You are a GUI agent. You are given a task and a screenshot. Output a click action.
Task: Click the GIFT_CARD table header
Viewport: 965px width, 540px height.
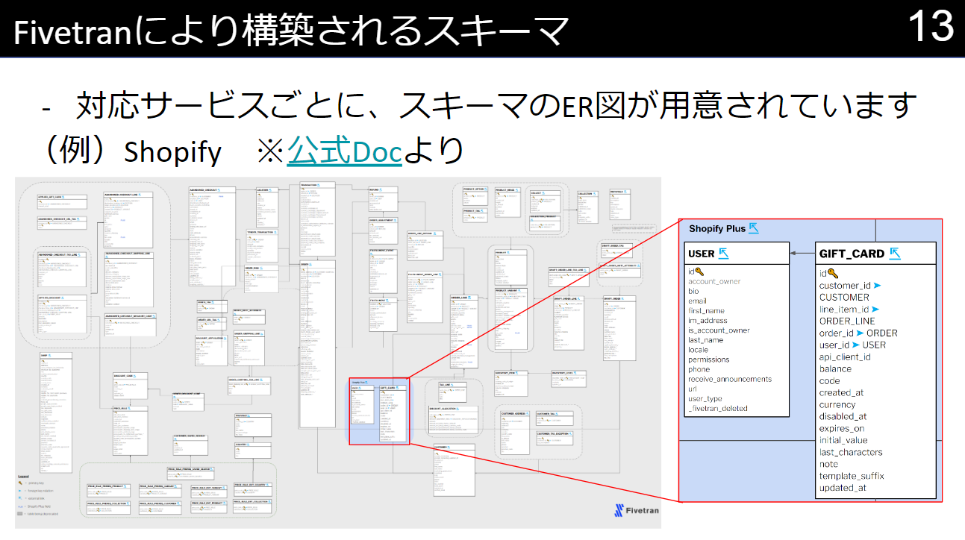852,254
